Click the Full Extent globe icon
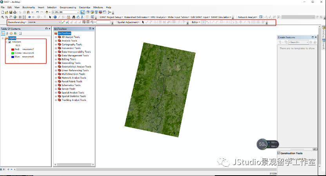This screenshot has width=326, height=176. click(15, 17)
